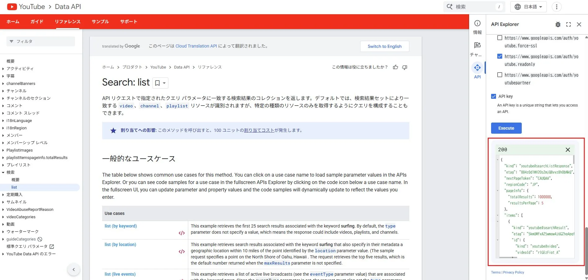Screen dimensions: 588x280
Task: Open the 情報 info panel icon
Action: tap(477, 23)
